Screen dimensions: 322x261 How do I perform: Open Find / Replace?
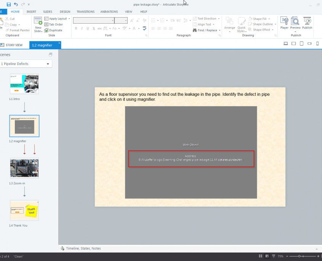pyautogui.click(x=205, y=30)
